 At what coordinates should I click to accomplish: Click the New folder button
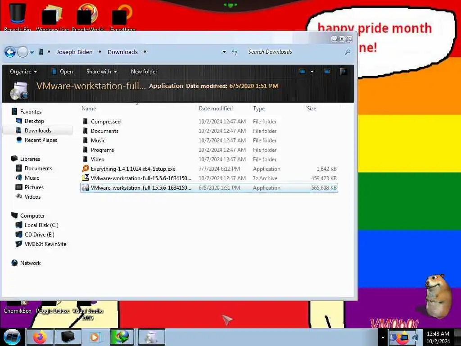click(x=144, y=72)
